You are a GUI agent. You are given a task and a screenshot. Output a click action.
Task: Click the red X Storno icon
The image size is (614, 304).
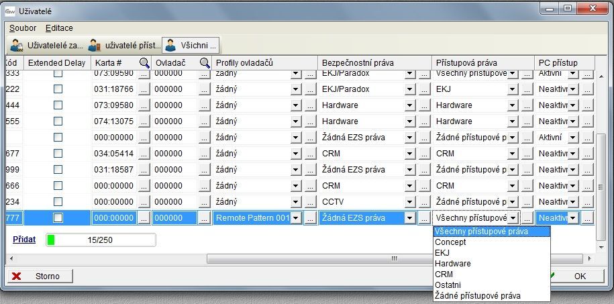pyautogui.click(x=17, y=276)
